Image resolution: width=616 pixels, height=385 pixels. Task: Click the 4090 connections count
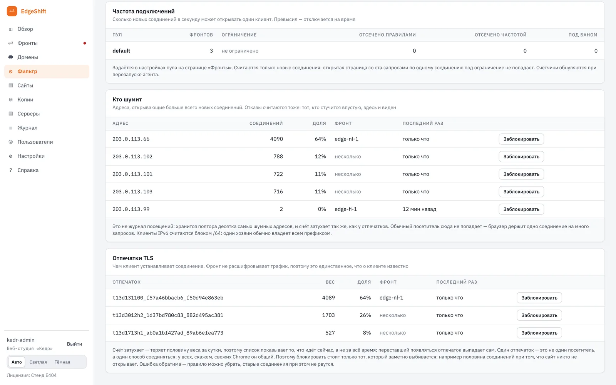(276, 139)
